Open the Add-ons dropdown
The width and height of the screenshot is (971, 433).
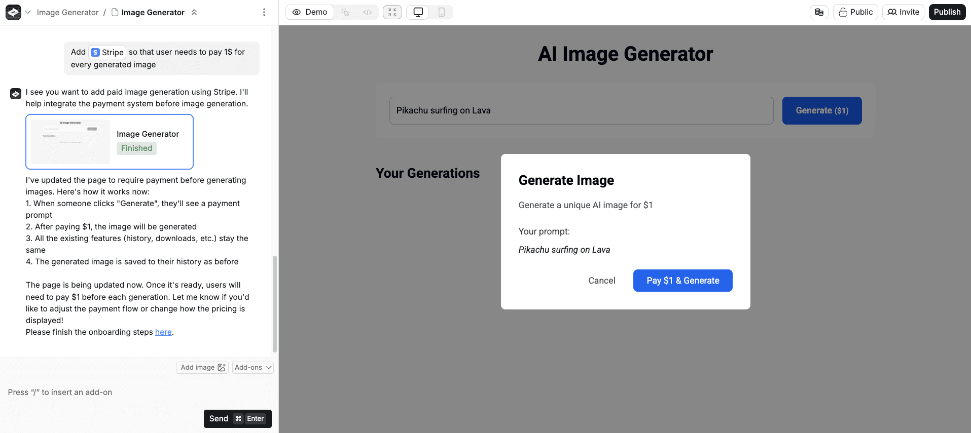click(253, 368)
